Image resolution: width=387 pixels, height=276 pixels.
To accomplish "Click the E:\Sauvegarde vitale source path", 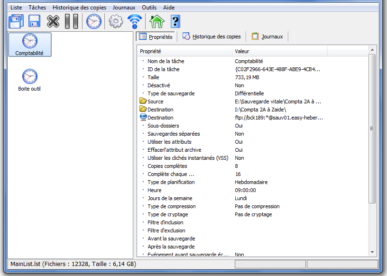I will point(278,101).
